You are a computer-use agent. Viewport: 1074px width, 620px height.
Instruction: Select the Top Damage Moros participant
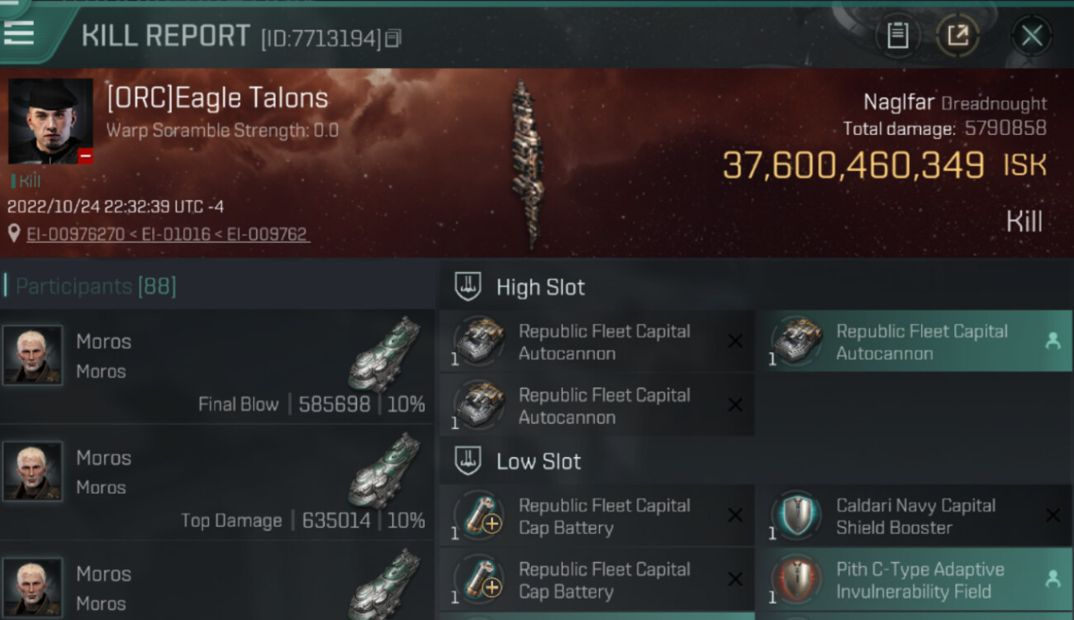click(216, 483)
